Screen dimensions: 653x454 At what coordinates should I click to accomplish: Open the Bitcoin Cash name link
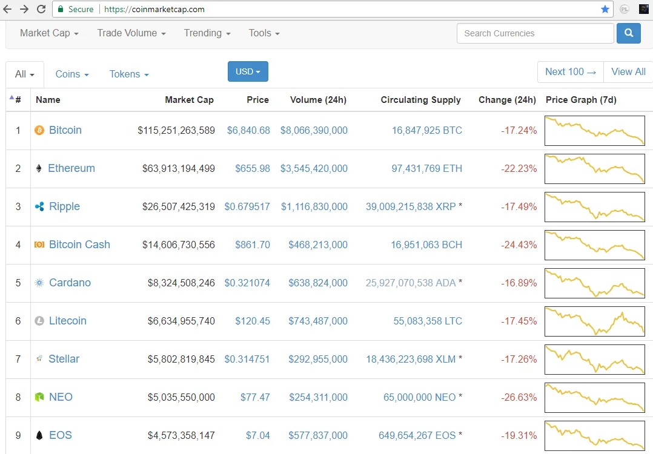[x=79, y=245]
